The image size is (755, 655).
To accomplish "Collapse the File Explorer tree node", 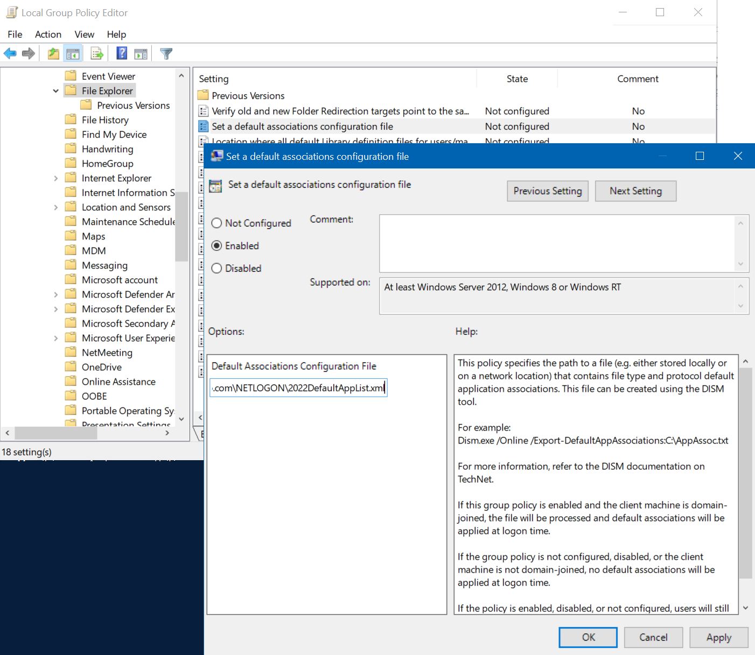I will pyautogui.click(x=55, y=90).
